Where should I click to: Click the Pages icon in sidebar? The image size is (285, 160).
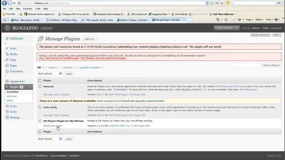[7, 65]
